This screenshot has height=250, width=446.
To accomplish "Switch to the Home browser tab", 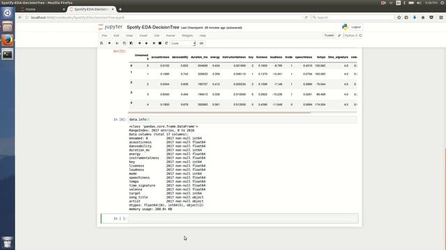I will (43, 9).
